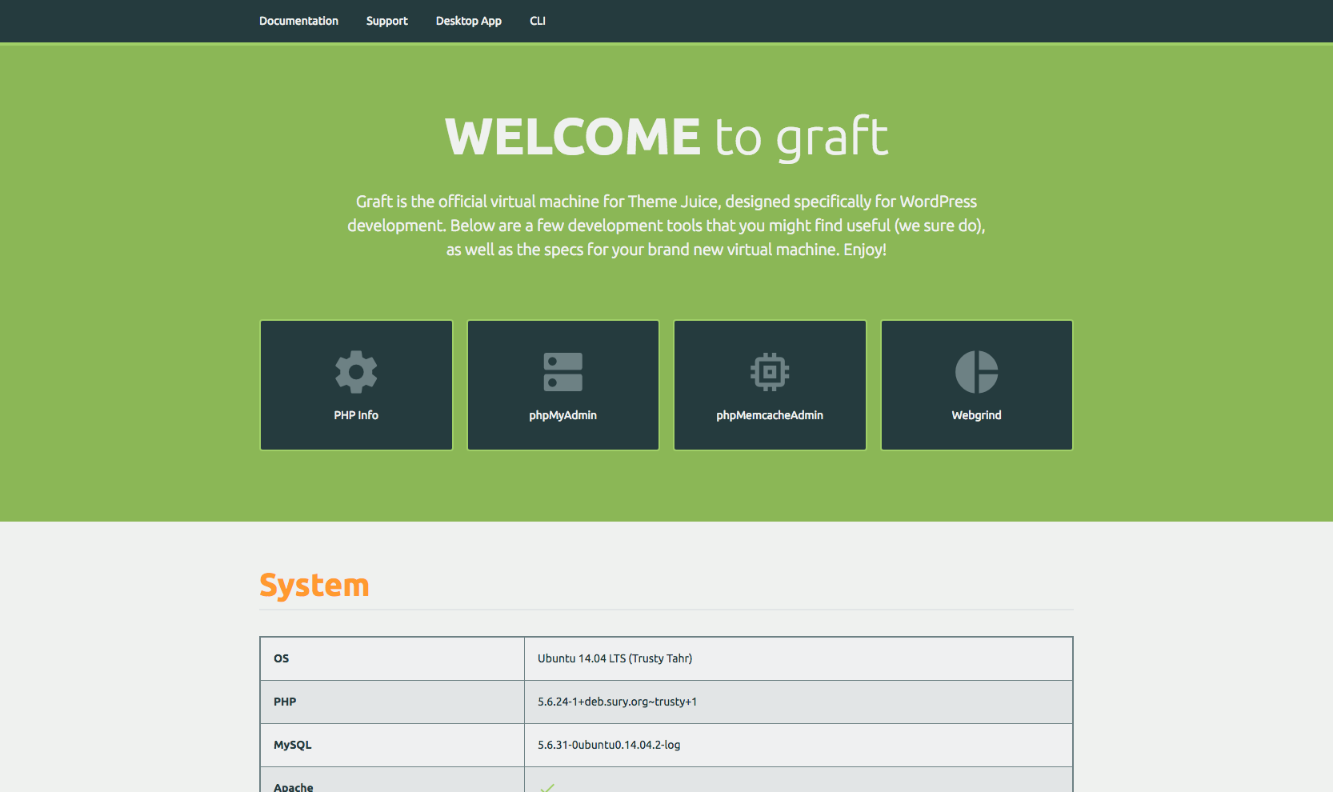Open the Support nav link
Screen dimensions: 1333x792
387,21
